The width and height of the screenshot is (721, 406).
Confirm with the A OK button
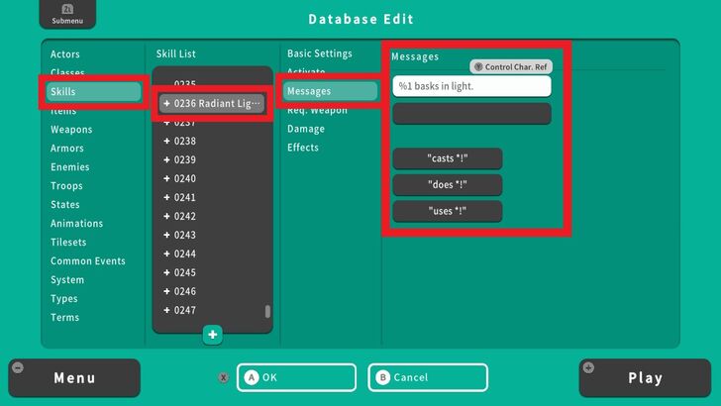[x=295, y=377]
